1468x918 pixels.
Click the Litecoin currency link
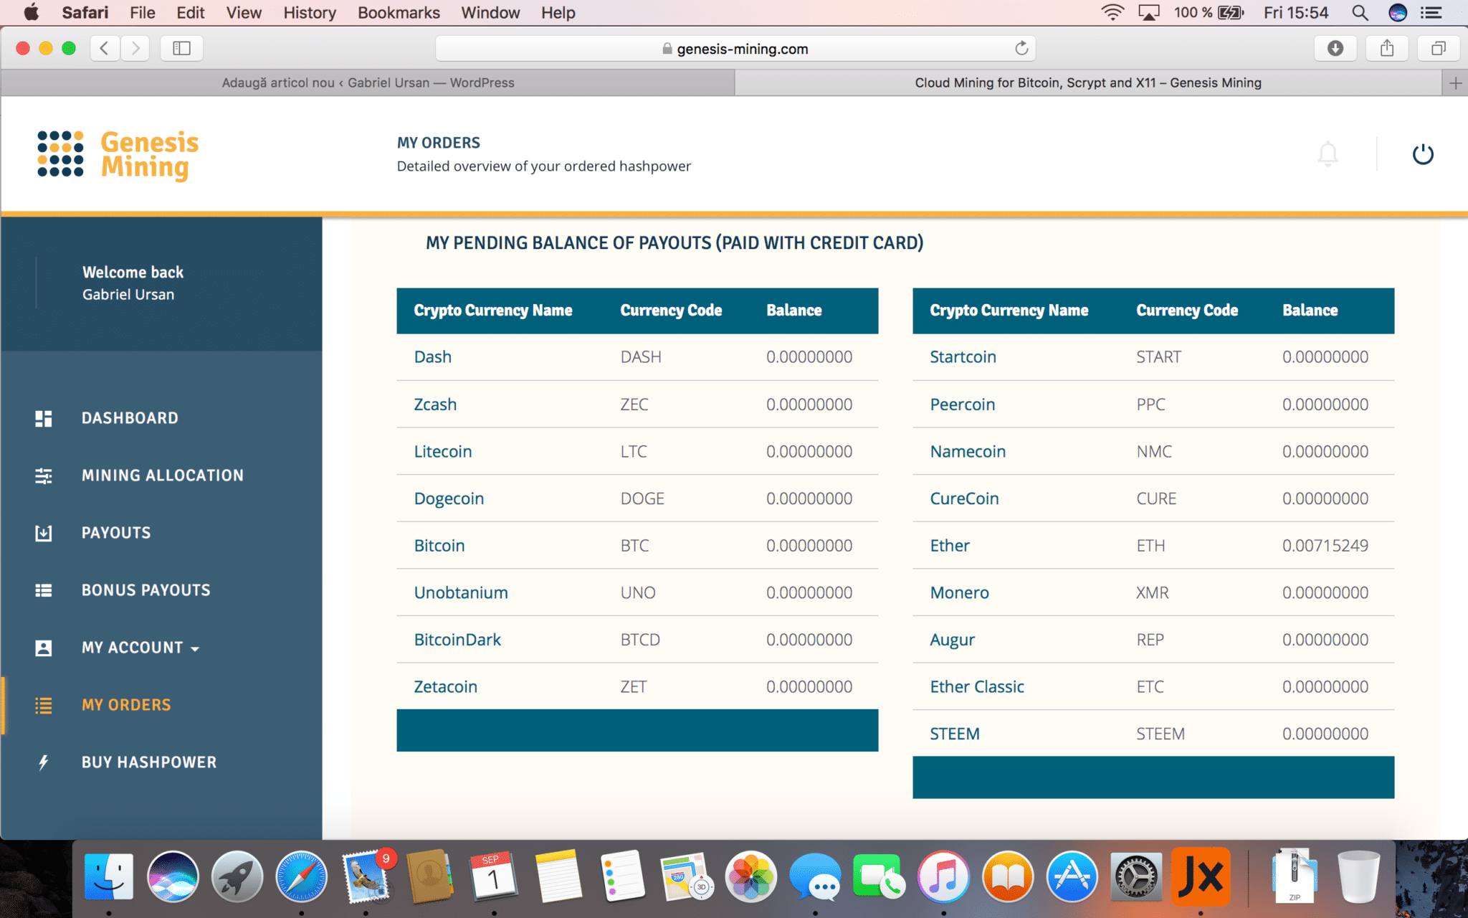pyautogui.click(x=443, y=452)
